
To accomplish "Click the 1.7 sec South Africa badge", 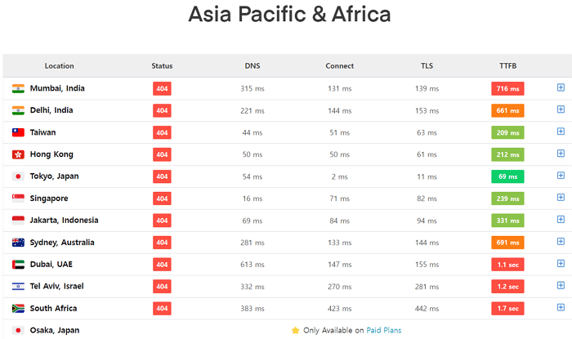I will click(x=507, y=309).
